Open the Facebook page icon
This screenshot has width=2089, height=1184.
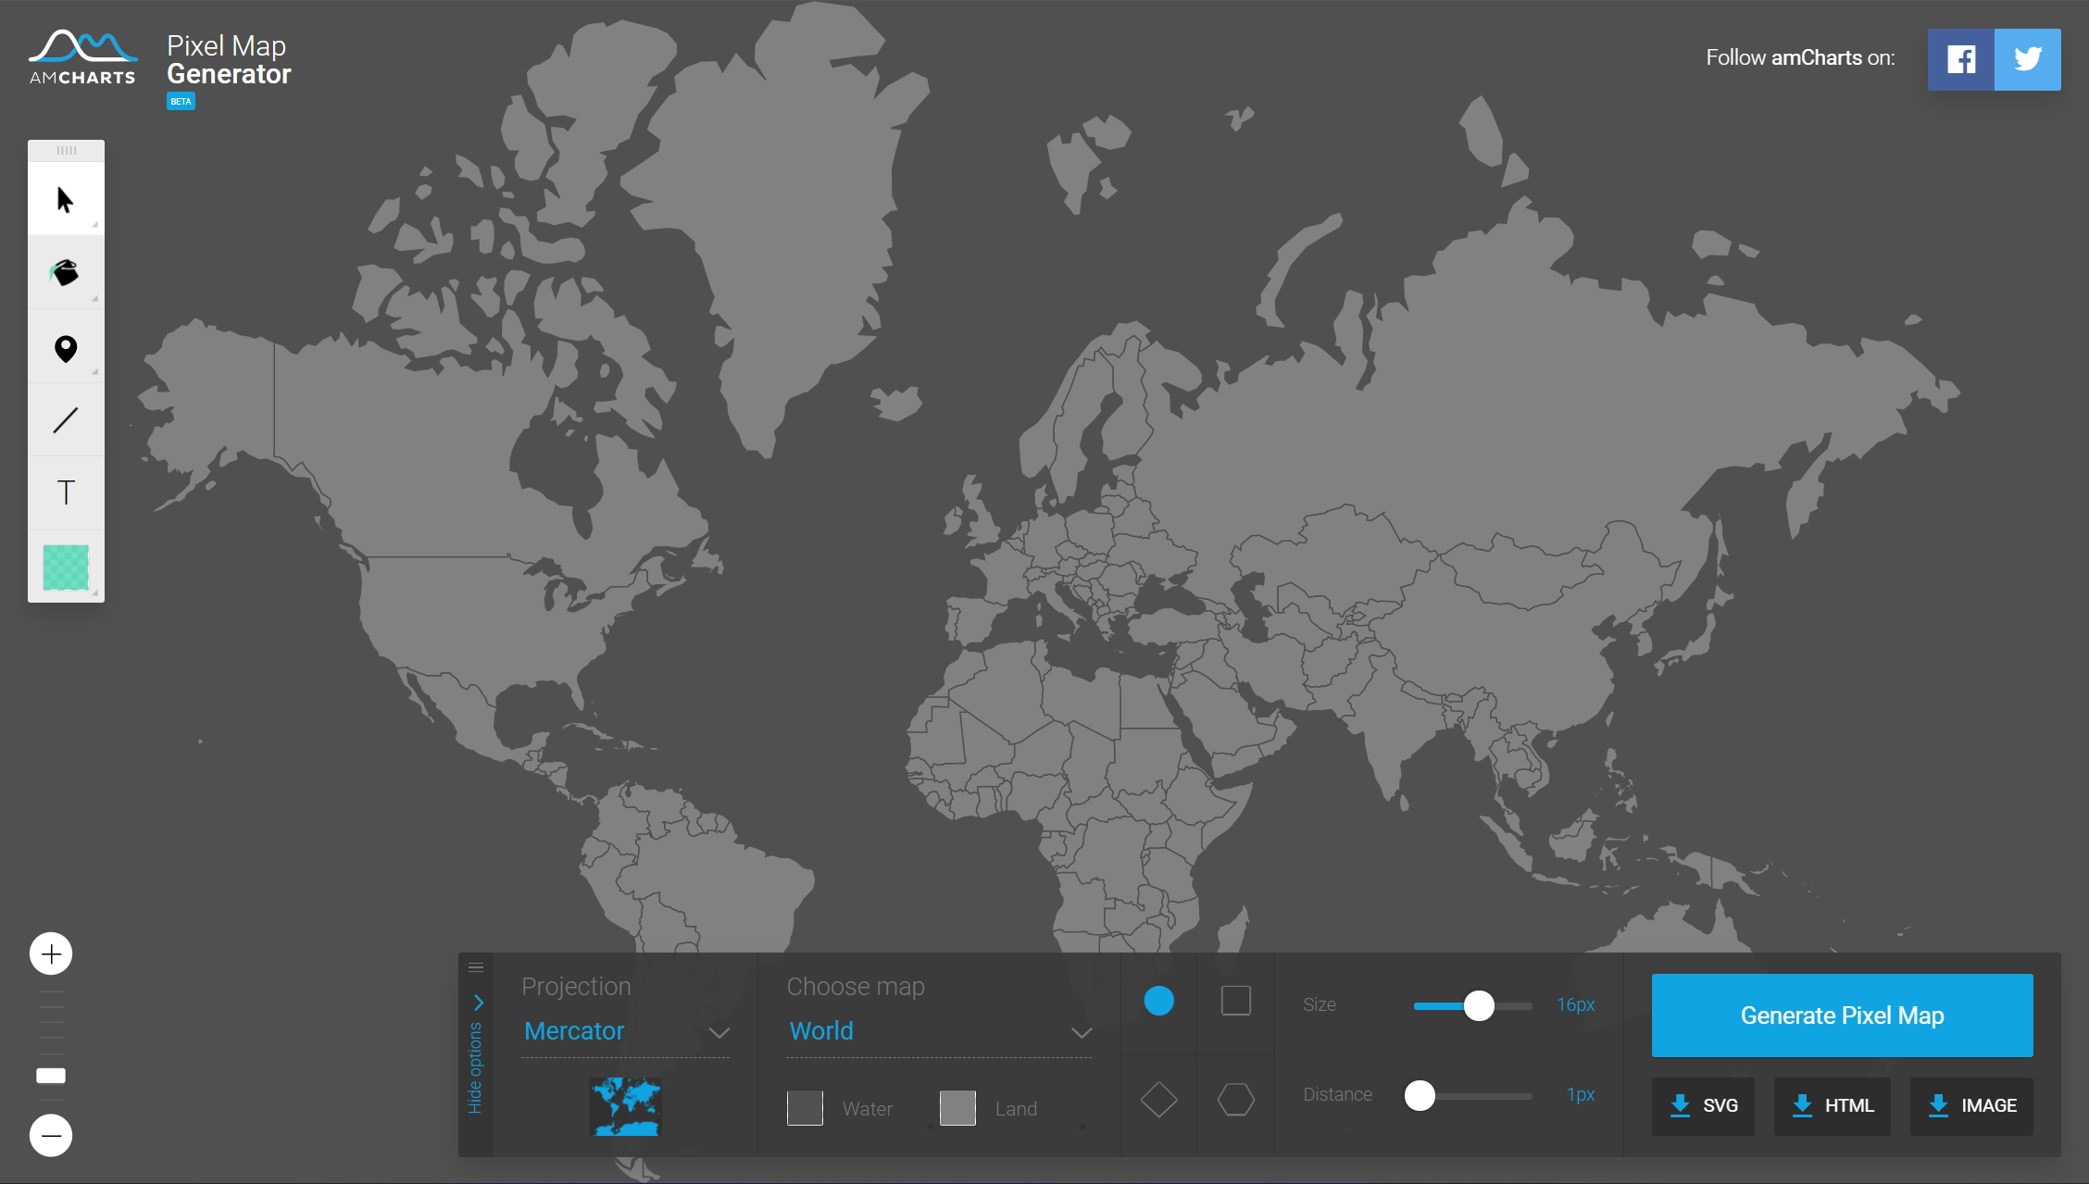[x=1960, y=59]
